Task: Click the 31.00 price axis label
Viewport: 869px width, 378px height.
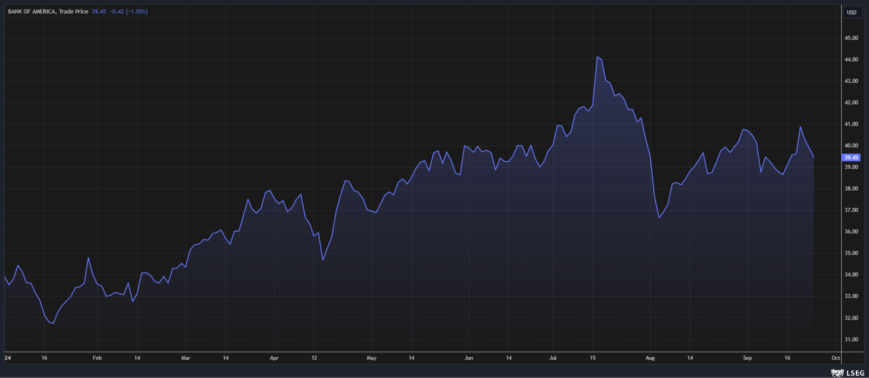Action: click(851, 340)
